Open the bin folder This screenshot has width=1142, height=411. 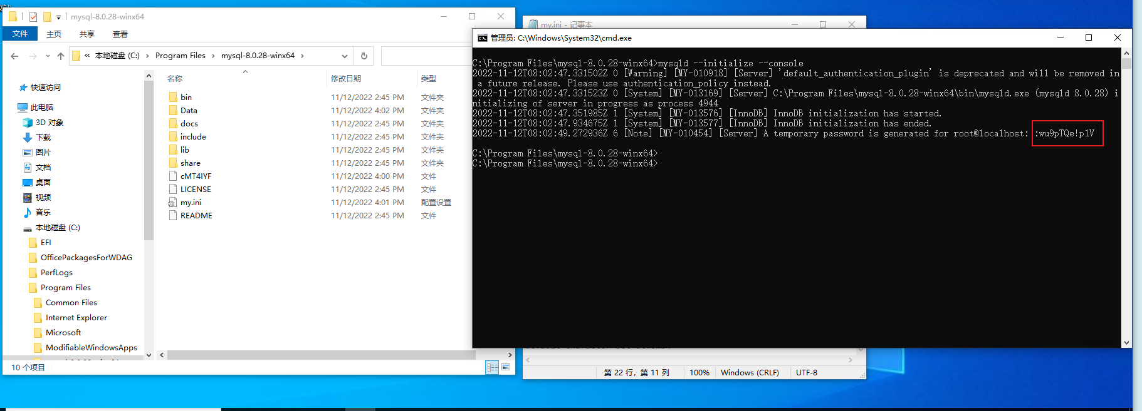[x=186, y=98]
